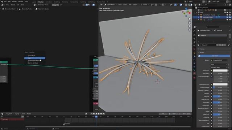The width and height of the screenshot is (232, 130).
Task: Click the current frame number field in the timeline
Action: (163, 114)
